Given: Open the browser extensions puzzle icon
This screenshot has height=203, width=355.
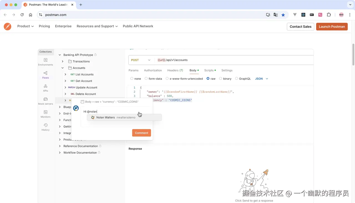Looking at the screenshot, I should coord(329,15).
